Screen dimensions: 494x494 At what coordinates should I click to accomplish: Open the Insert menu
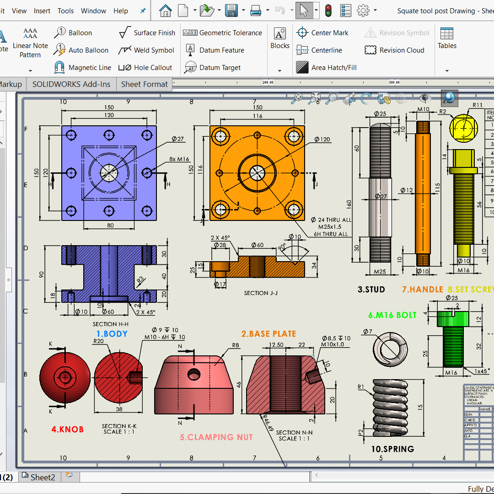coord(42,11)
